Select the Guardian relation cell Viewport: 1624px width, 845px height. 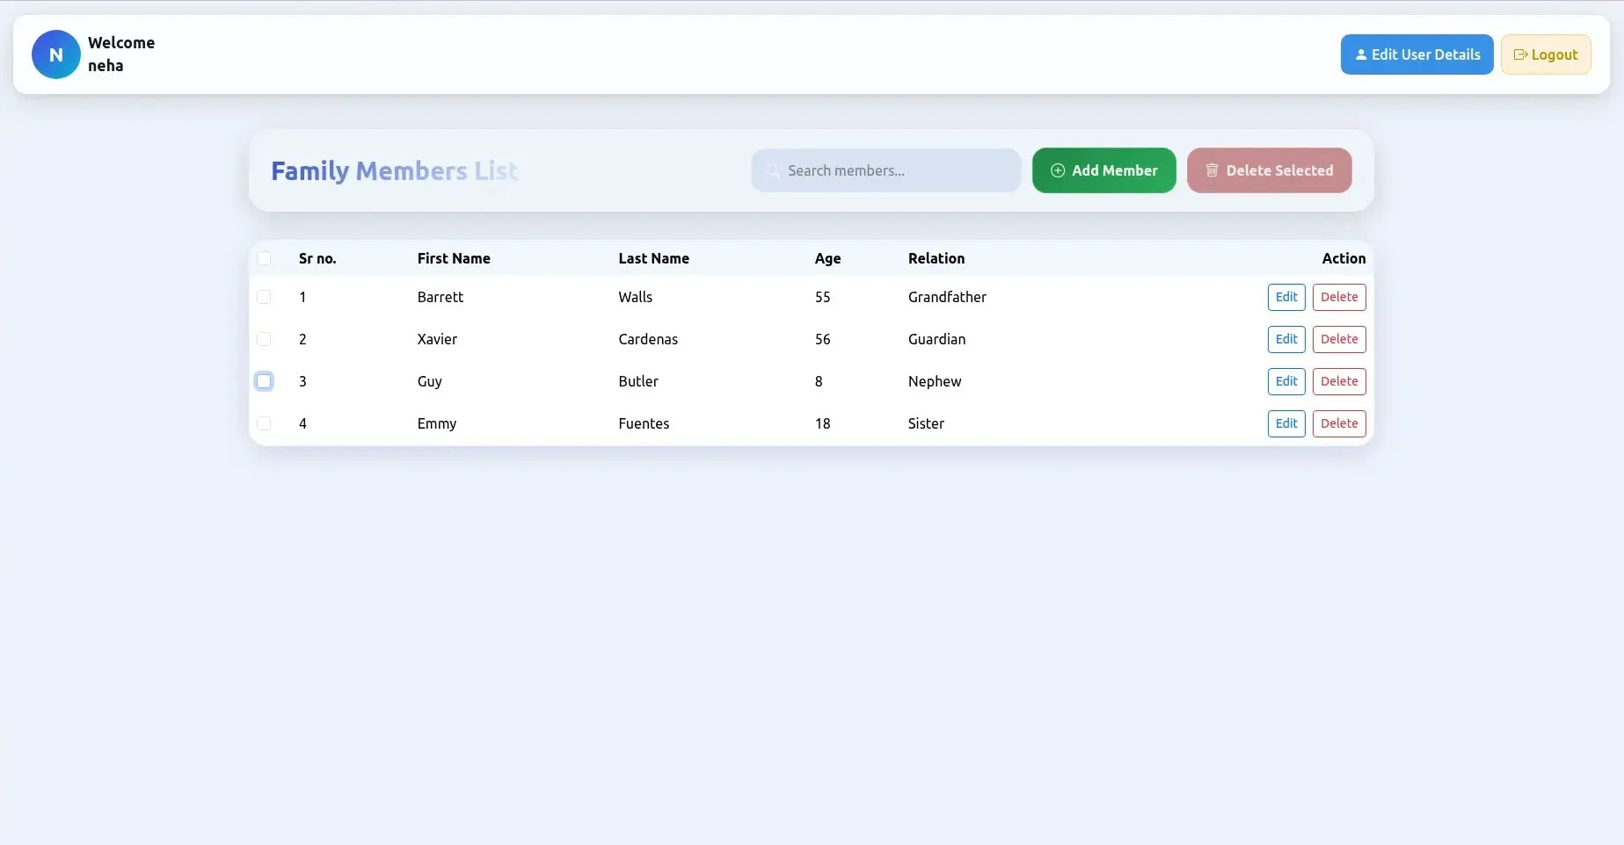936,339
